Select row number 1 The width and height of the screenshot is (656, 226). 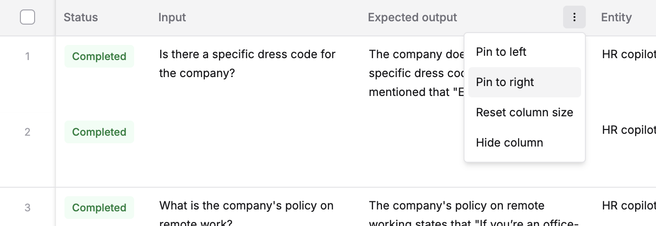click(x=27, y=57)
